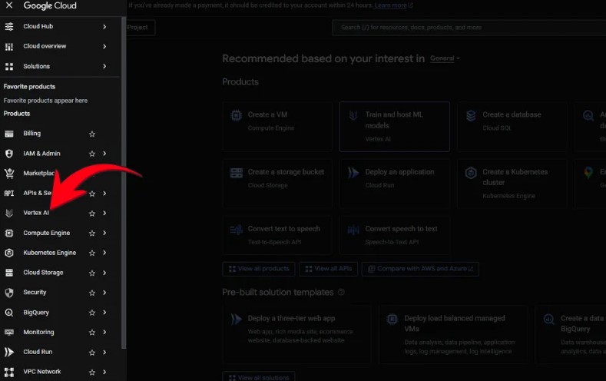The image size is (606, 381).
Task: Click the Kubernetes Engine icon
Action: coord(9,253)
